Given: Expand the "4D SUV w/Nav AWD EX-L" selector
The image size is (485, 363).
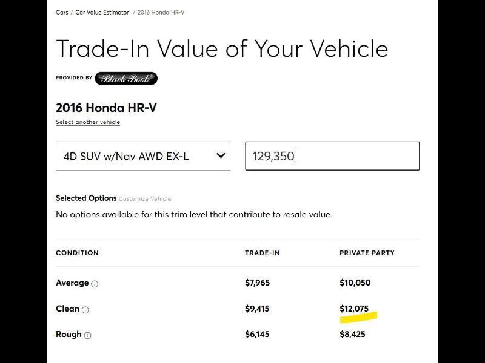Looking at the screenshot, I should (143, 156).
